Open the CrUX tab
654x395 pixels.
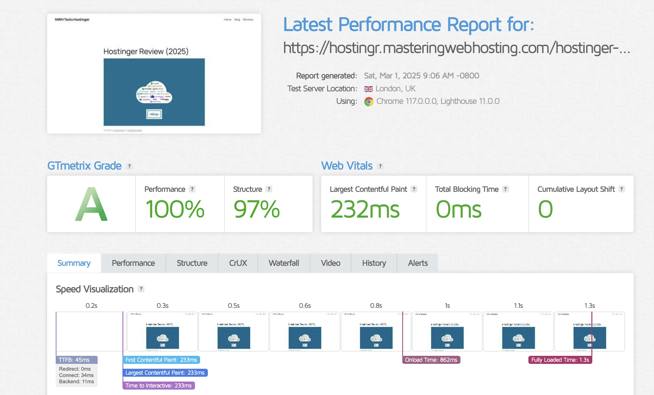click(x=238, y=263)
